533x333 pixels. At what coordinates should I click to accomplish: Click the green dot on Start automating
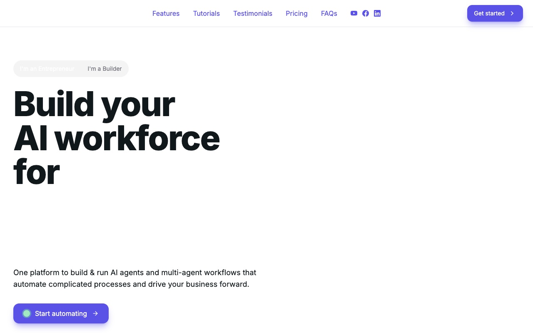click(27, 313)
